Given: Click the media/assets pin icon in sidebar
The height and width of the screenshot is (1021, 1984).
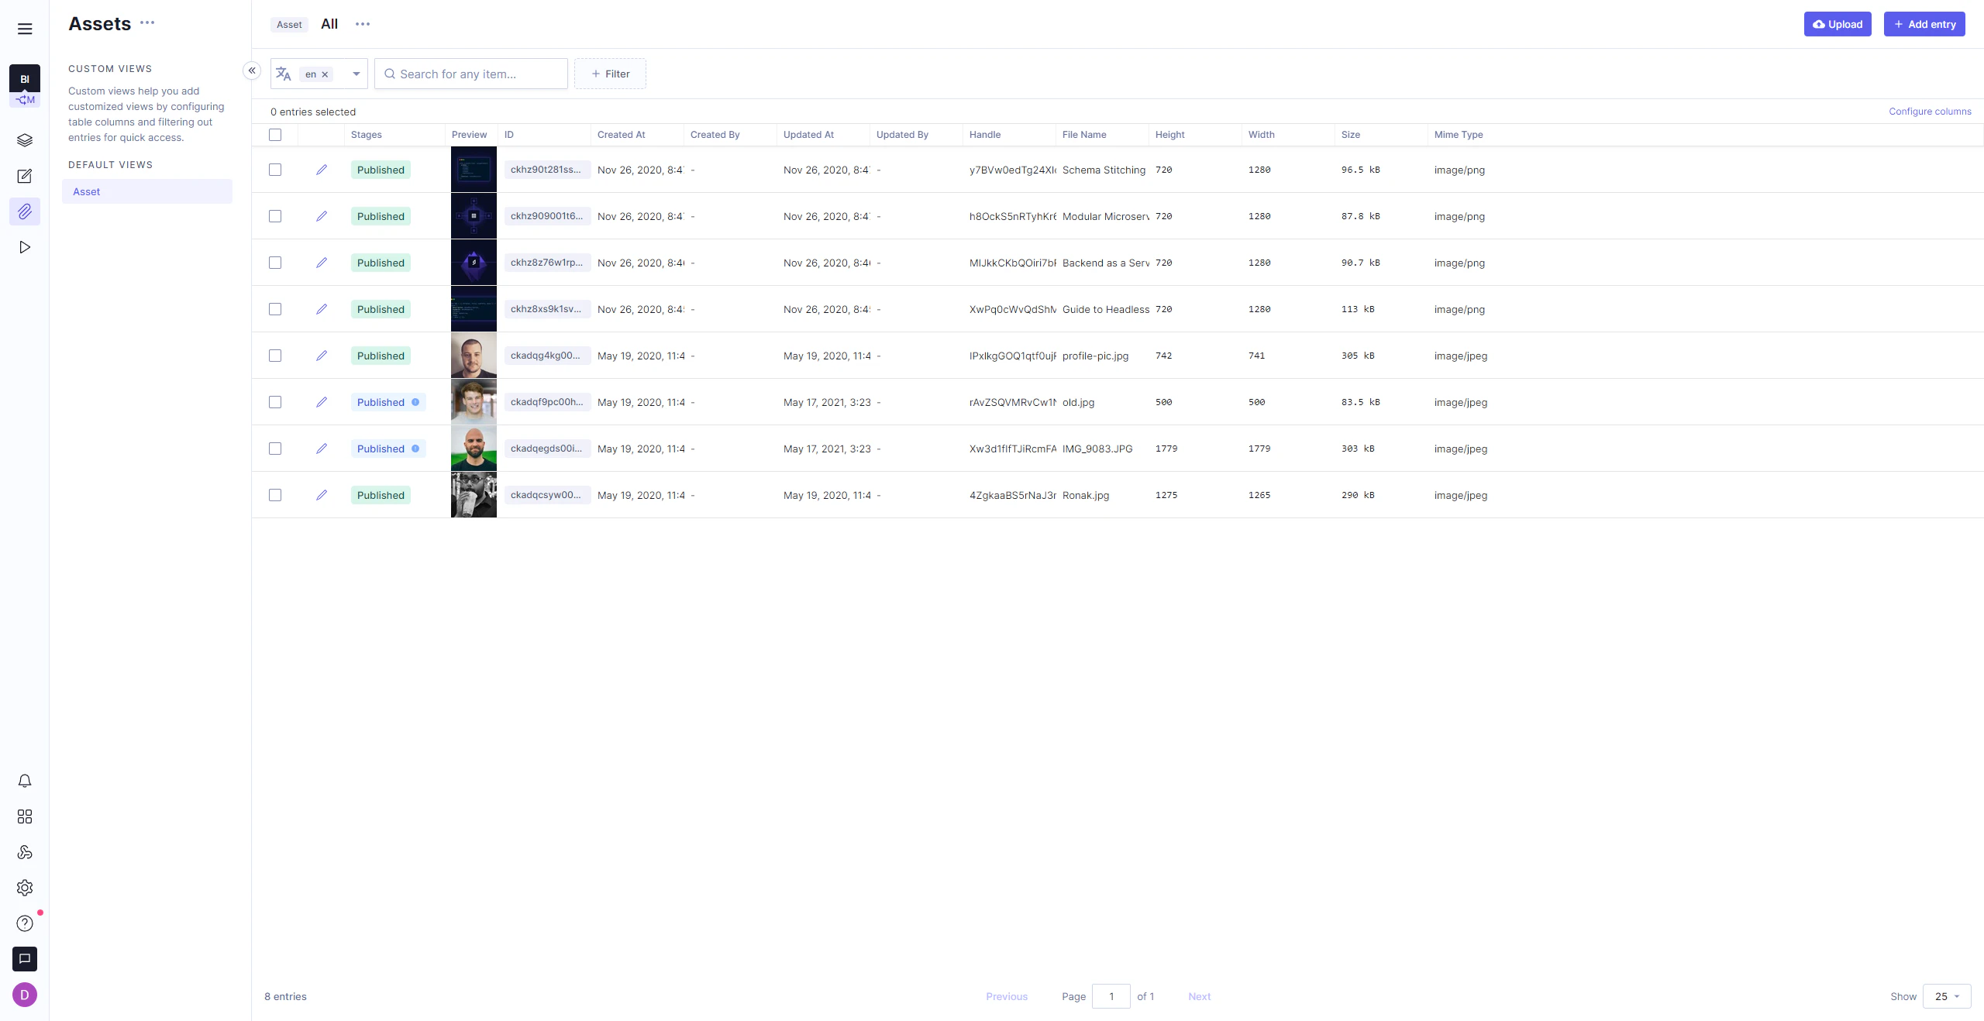Looking at the screenshot, I should pyautogui.click(x=25, y=211).
